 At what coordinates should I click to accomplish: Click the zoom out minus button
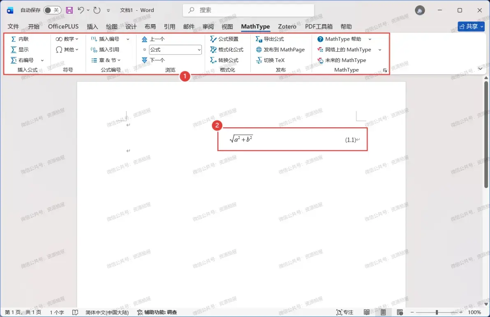tap(412, 312)
